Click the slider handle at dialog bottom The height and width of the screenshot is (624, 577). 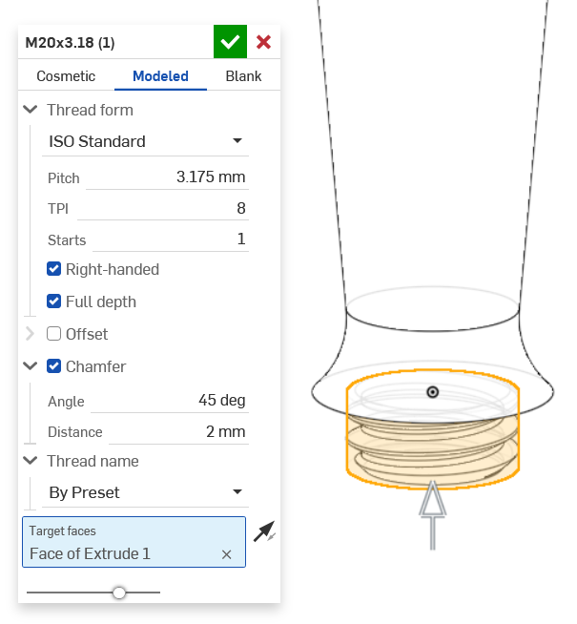coord(119,593)
